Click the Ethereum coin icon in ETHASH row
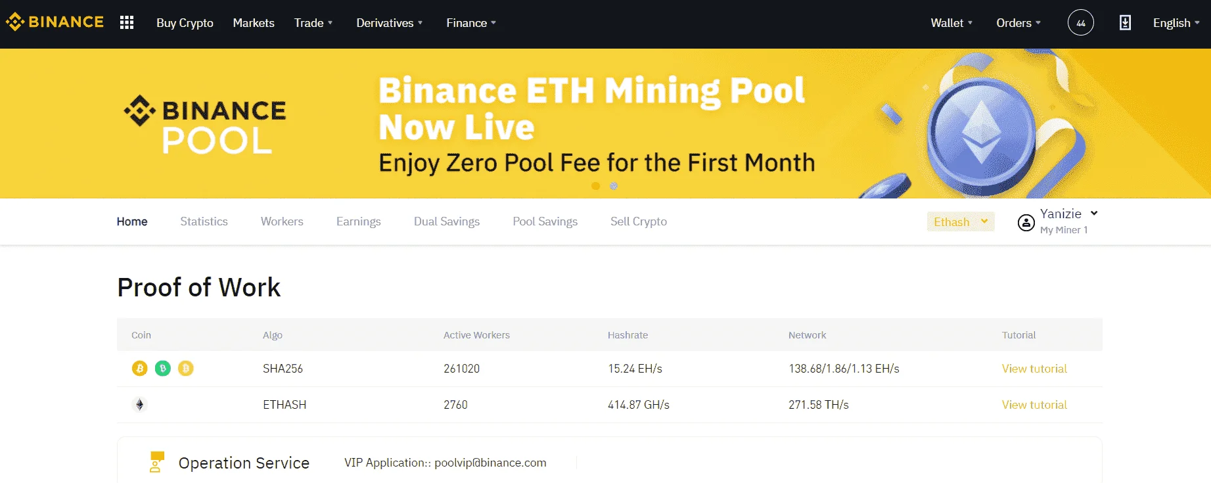 [x=139, y=405]
